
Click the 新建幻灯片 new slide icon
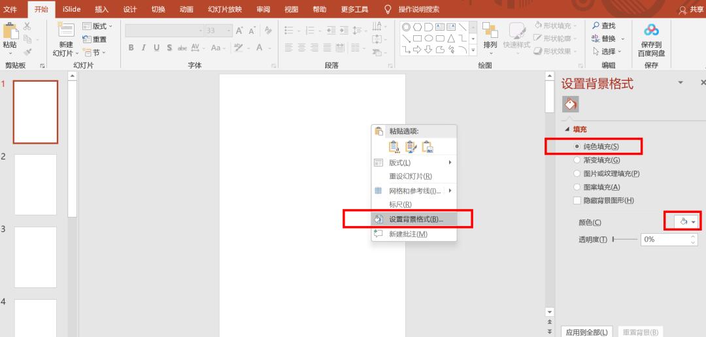(66, 31)
